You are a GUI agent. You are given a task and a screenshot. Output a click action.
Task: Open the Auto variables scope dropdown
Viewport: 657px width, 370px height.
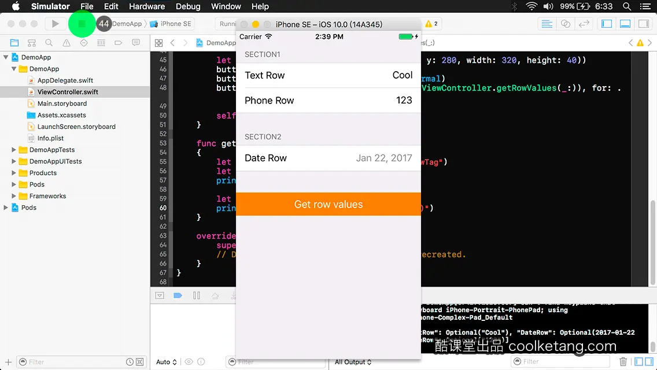click(167, 362)
